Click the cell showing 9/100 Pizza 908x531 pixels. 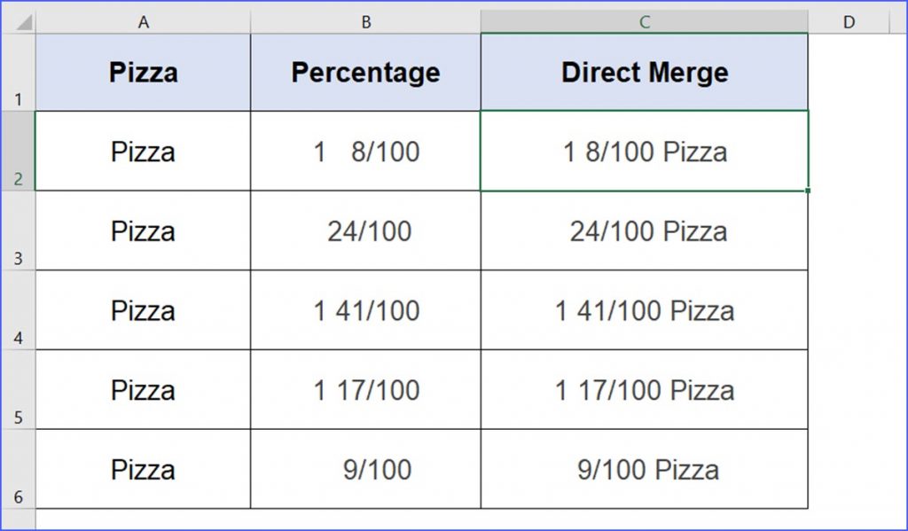(x=645, y=470)
